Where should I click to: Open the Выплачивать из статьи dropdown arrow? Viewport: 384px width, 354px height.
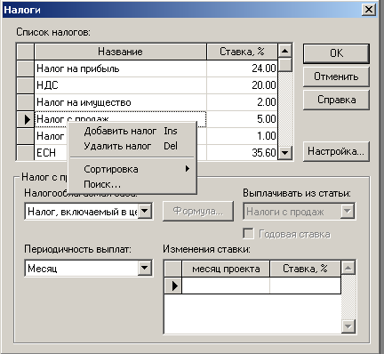[347, 212]
